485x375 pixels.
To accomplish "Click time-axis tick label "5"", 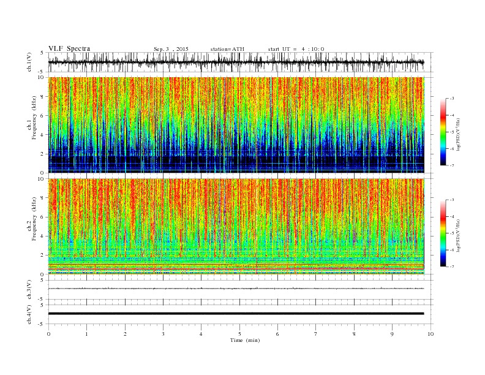I will (x=239, y=334).
